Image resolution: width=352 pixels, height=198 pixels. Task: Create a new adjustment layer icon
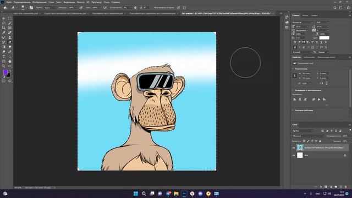331,187
